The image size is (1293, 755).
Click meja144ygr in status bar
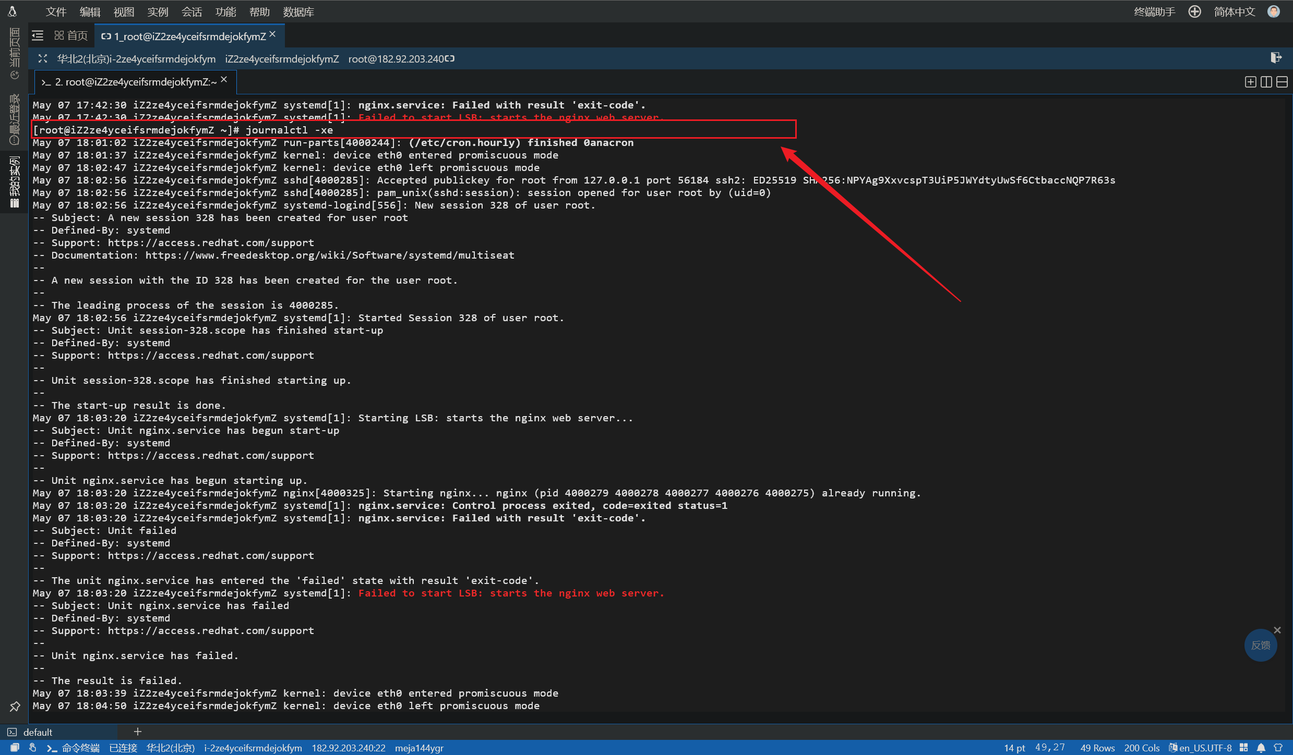pyautogui.click(x=419, y=748)
